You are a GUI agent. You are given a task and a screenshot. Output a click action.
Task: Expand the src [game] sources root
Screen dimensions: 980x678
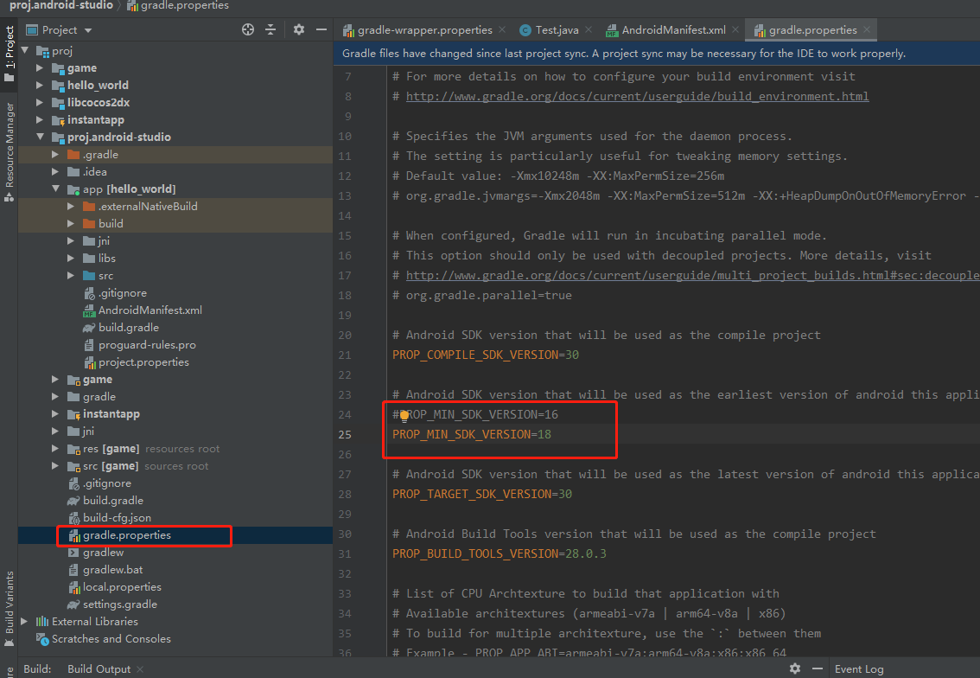55,465
